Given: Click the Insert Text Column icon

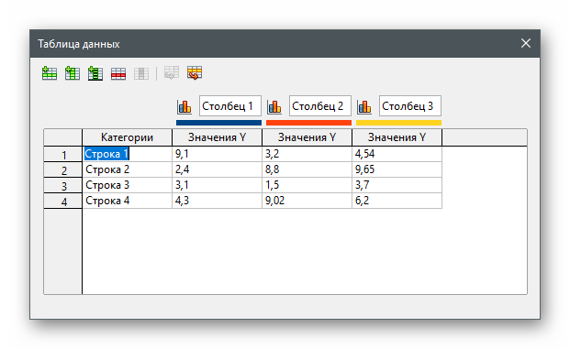Looking at the screenshot, I should [x=95, y=73].
